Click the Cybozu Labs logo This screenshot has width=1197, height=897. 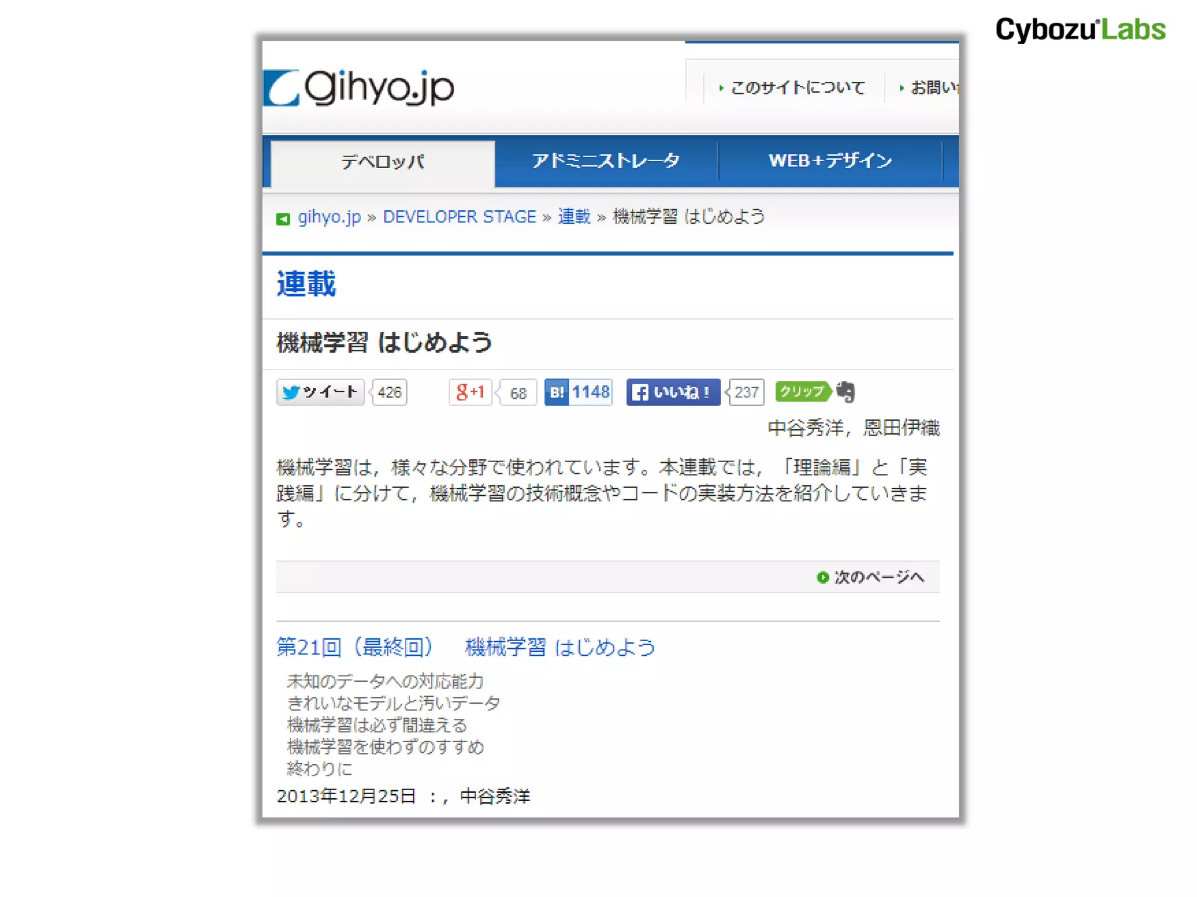click(1080, 29)
